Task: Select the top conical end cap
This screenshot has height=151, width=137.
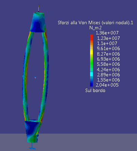Action: click(x=38, y=22)
